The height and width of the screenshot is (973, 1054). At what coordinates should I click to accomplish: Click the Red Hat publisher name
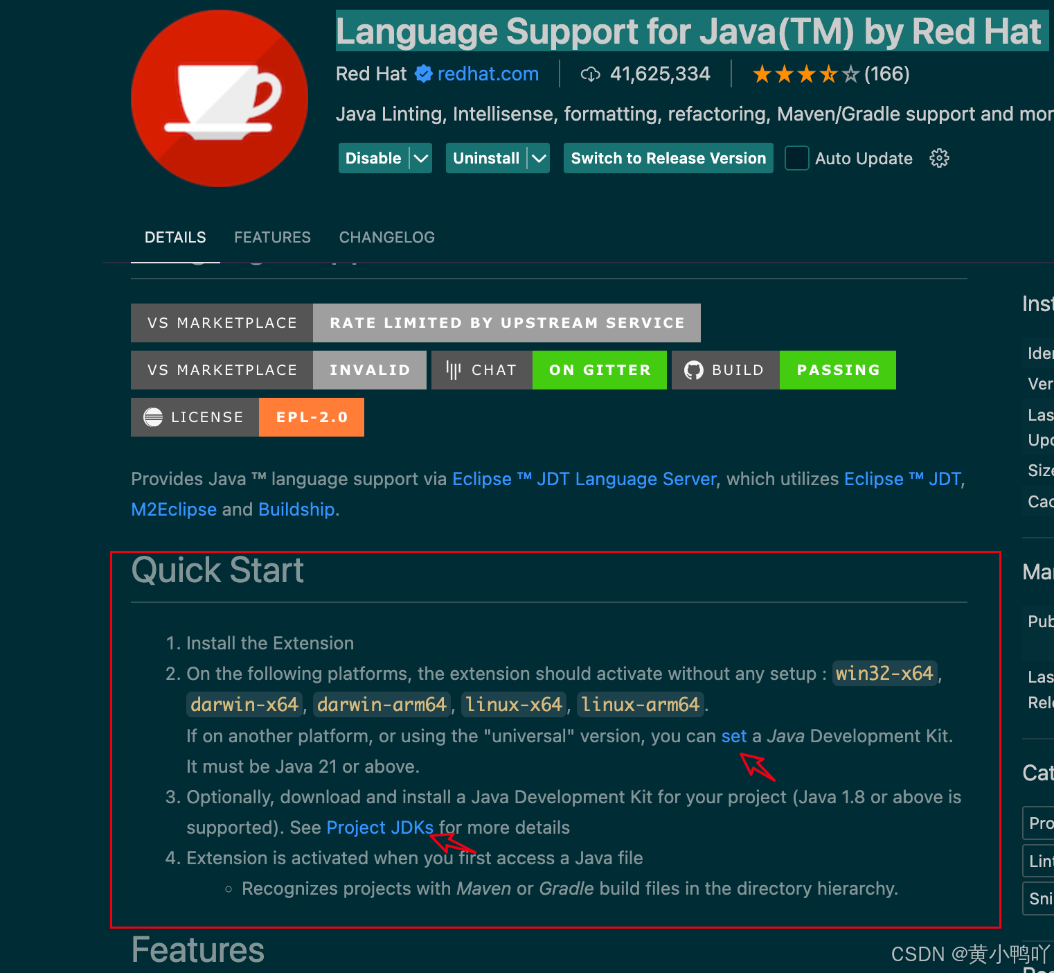point(371,73)
